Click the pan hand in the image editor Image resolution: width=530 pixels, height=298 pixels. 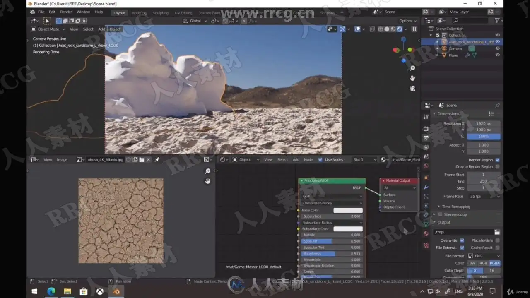click(208, 181)
